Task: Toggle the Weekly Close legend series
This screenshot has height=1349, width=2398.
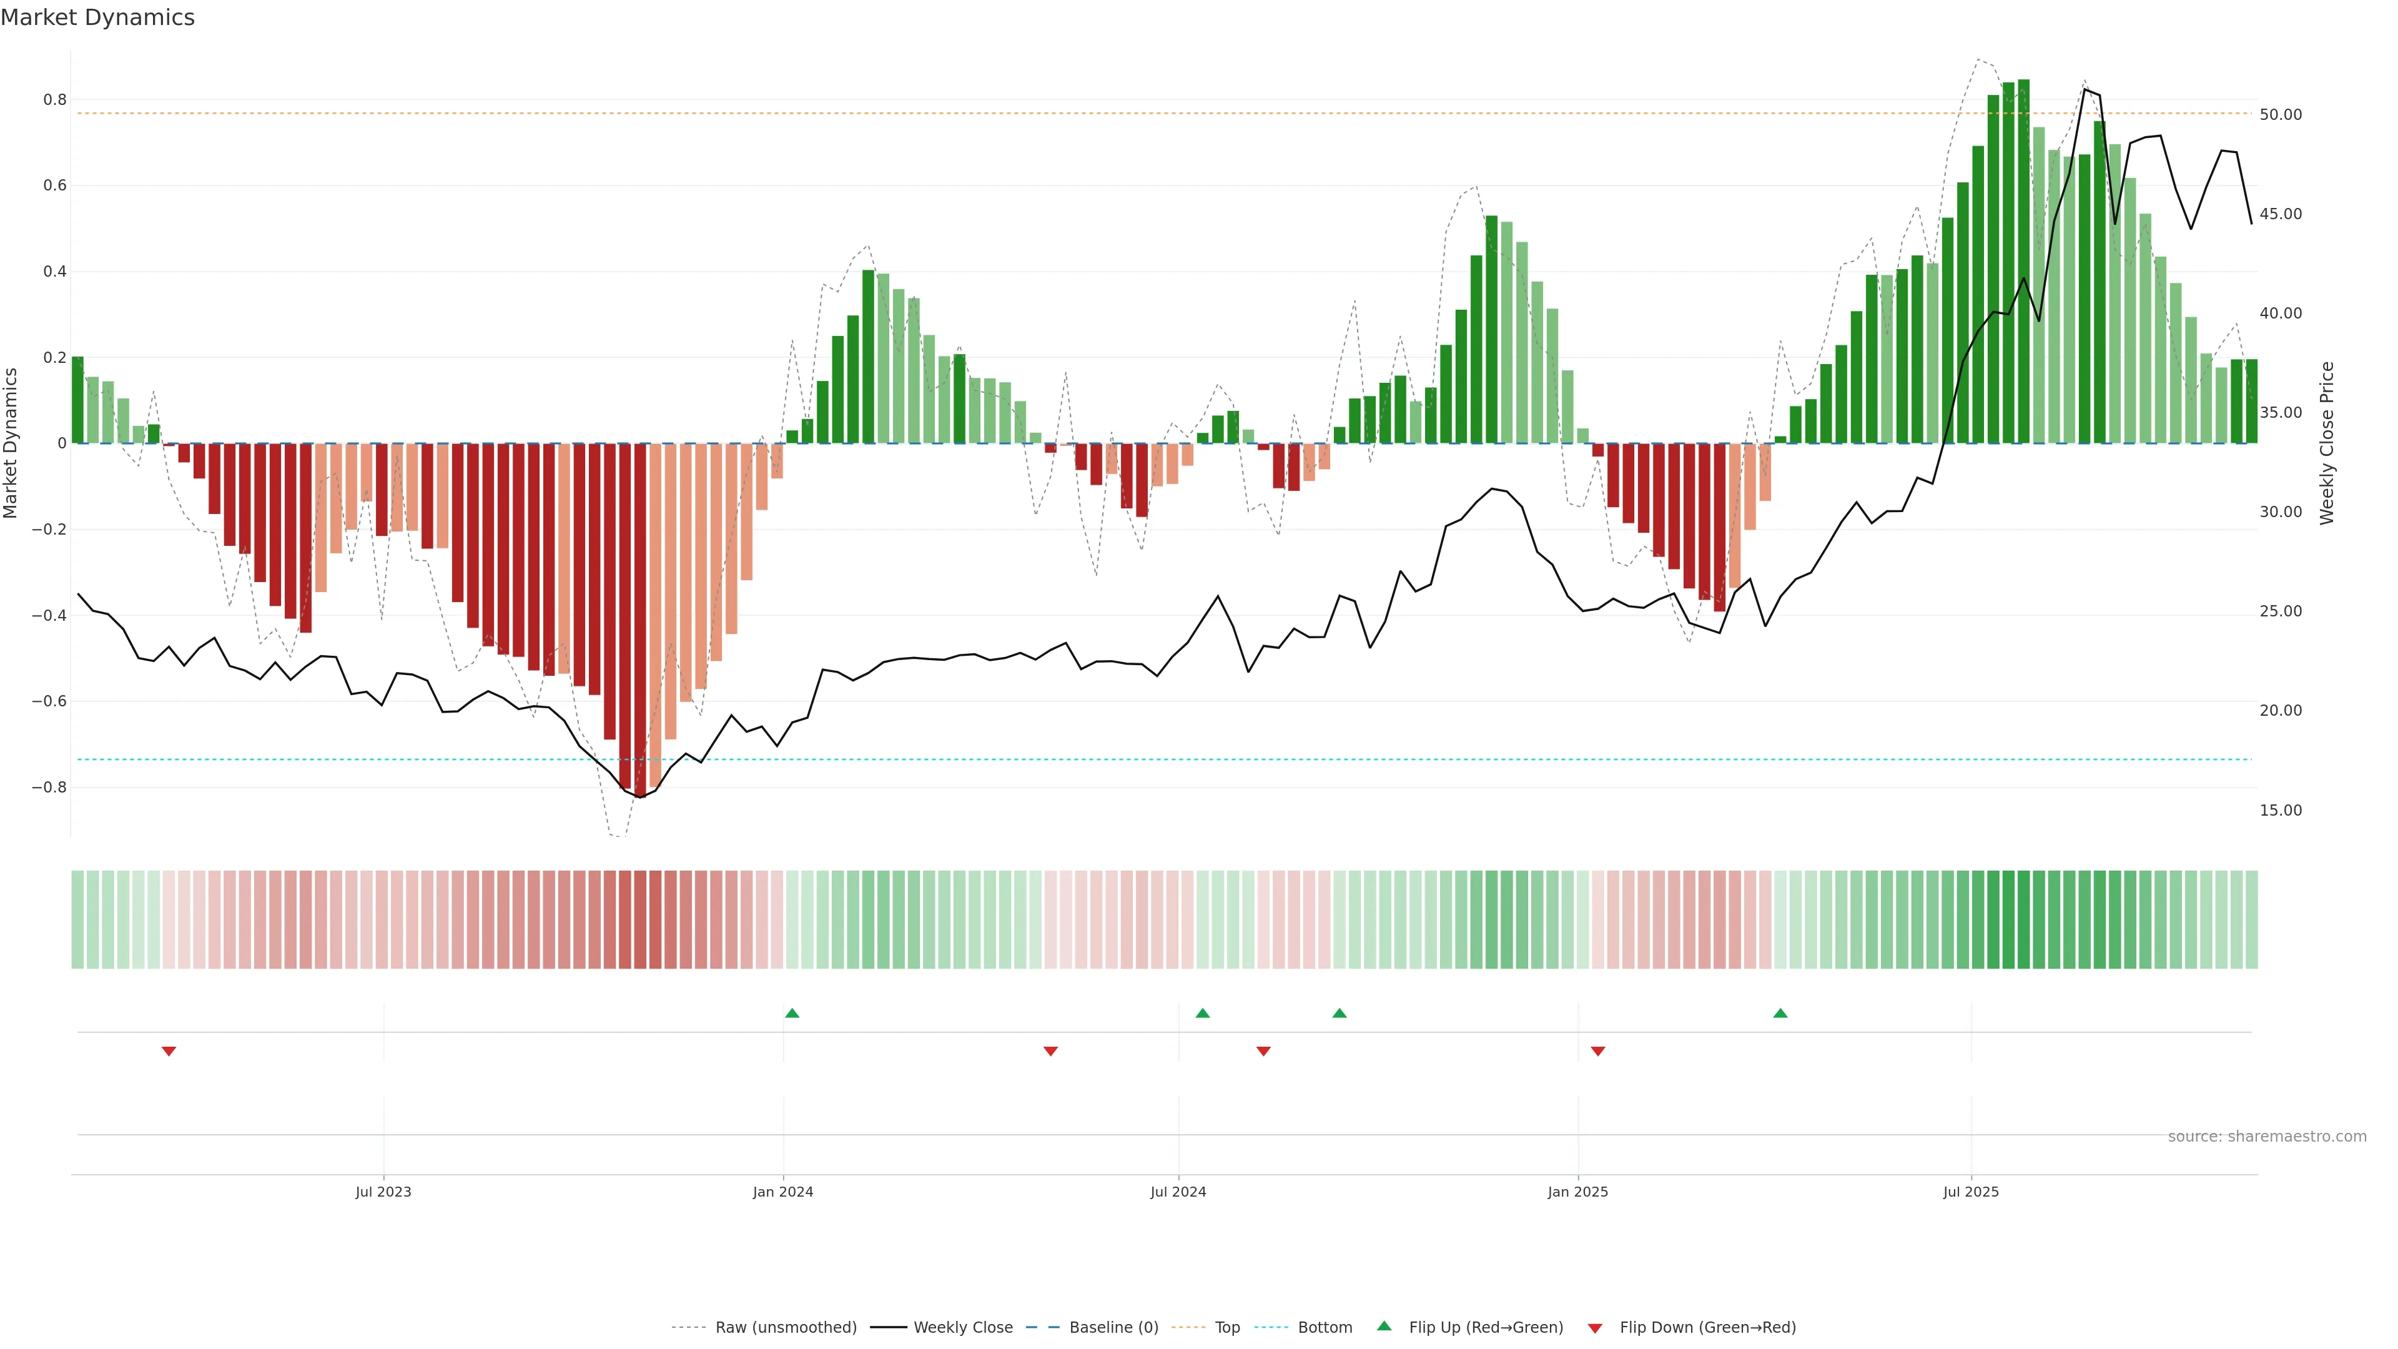Action: 962,1328
